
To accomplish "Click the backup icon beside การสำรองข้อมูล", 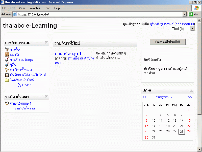I will tap(7, 60).
